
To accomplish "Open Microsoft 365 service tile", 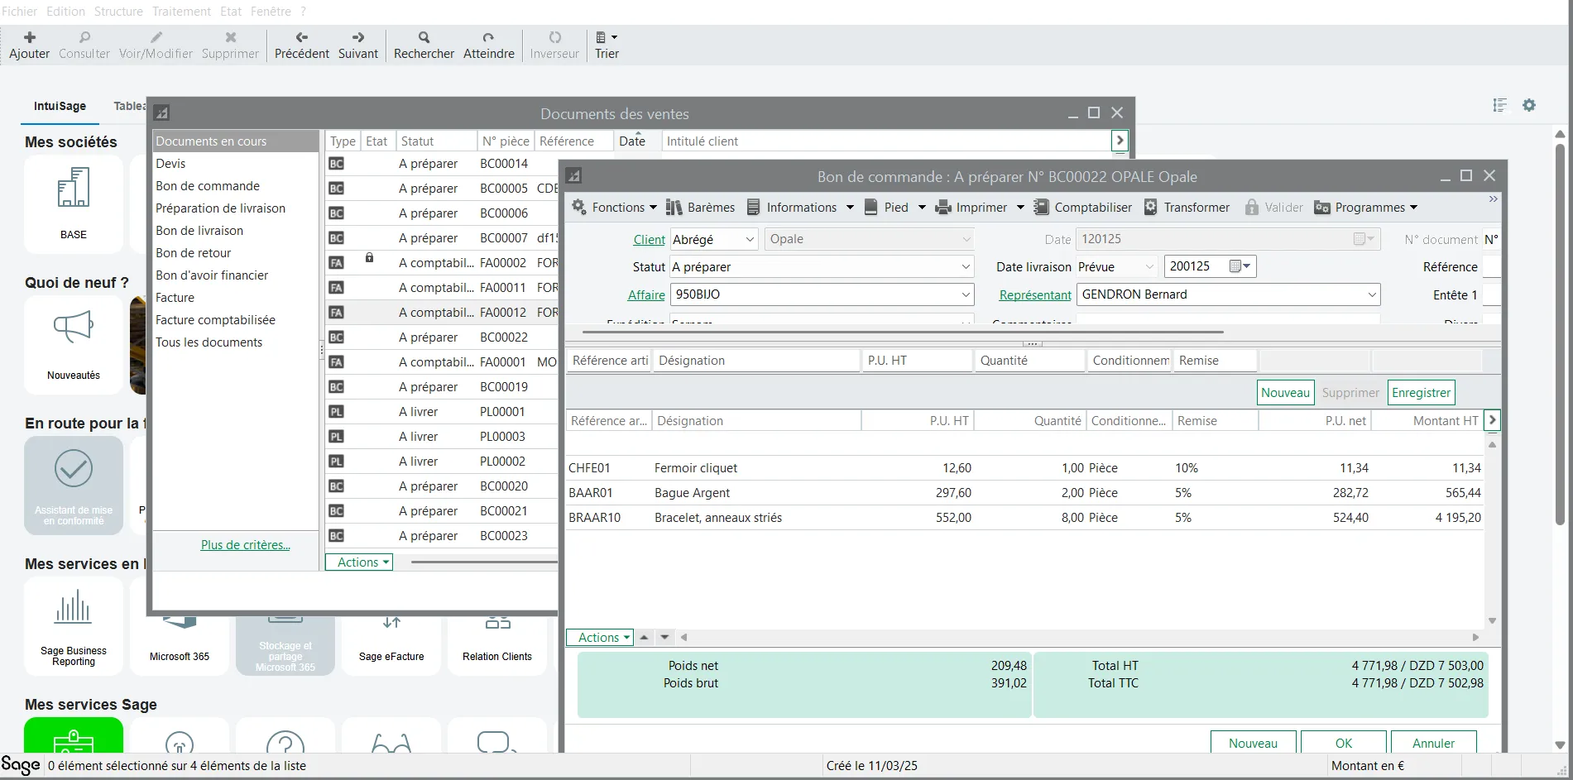I will [180, 645].
